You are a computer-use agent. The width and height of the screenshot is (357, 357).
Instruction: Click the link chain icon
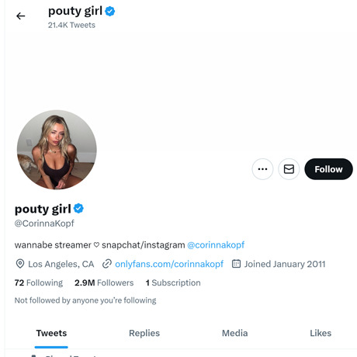[107, 264]
